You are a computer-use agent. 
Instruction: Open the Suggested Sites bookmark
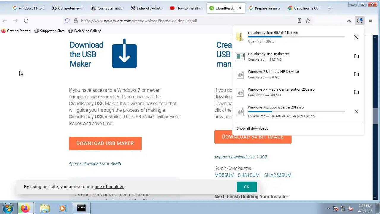[x=50, y=31]
